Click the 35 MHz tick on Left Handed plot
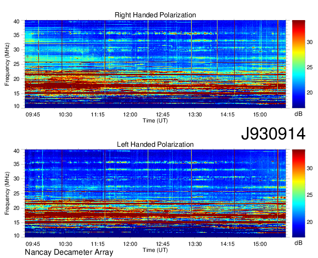Screen dimensions: 318x258 coord(16,165)
